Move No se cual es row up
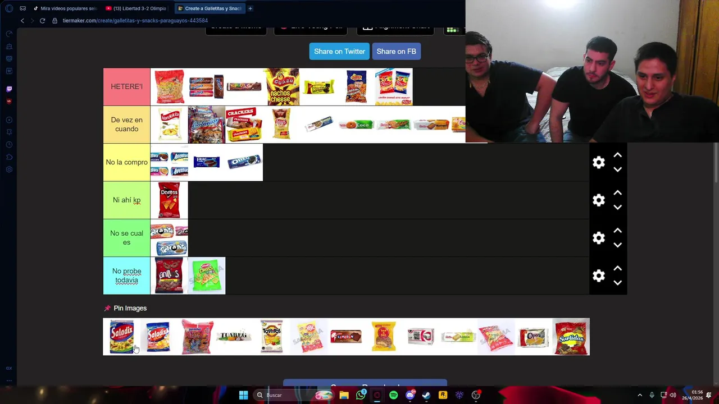 [617, 231]
